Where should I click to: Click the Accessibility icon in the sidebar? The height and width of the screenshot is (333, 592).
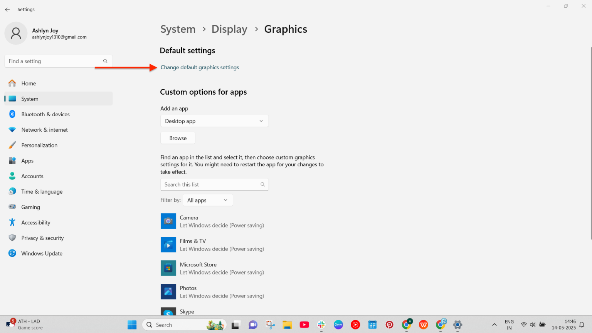tap(12, 222)
